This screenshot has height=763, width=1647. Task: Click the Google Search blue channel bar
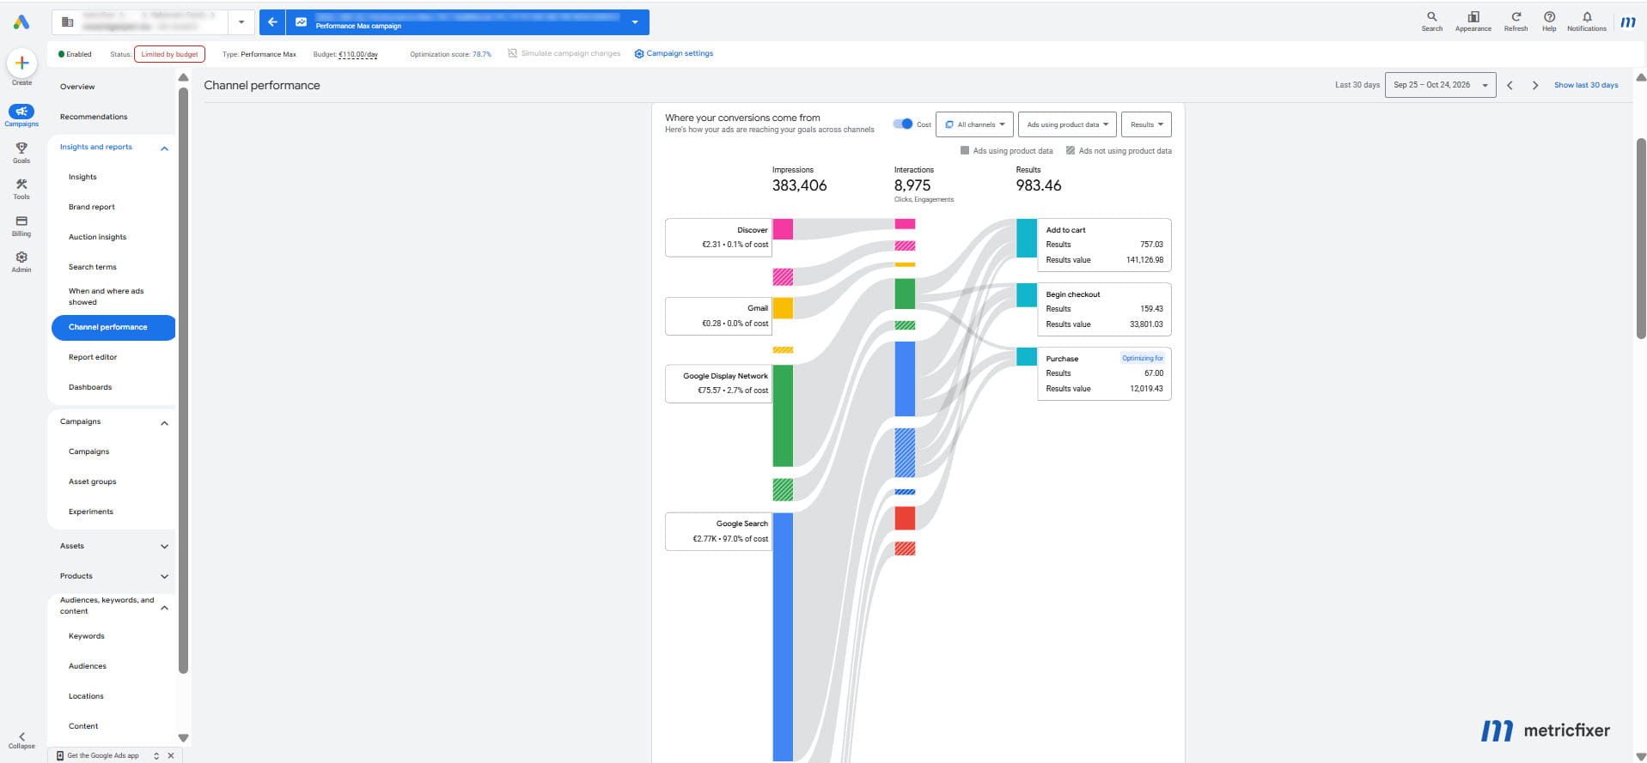pos(783,637)
